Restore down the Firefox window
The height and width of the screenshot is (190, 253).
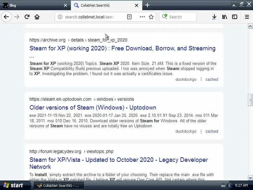(x=241, y=4)
